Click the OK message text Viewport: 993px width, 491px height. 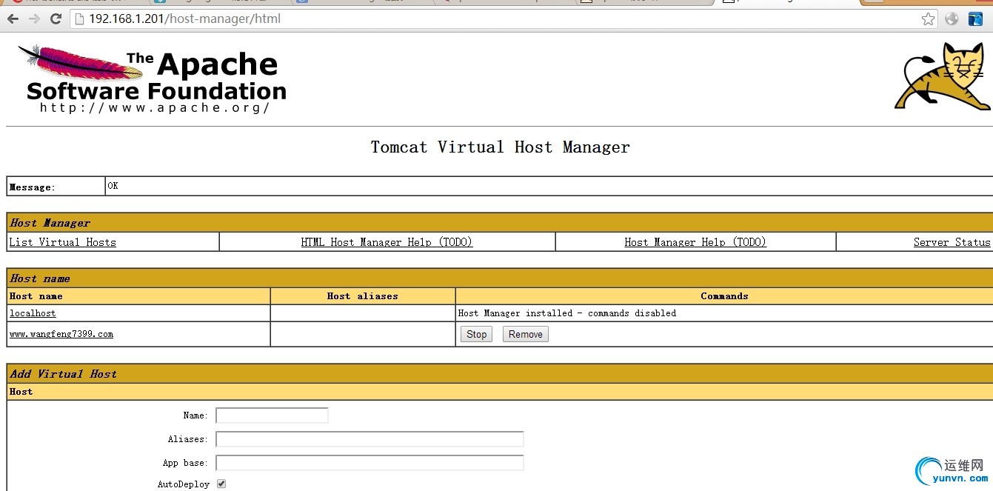[113, 186]
